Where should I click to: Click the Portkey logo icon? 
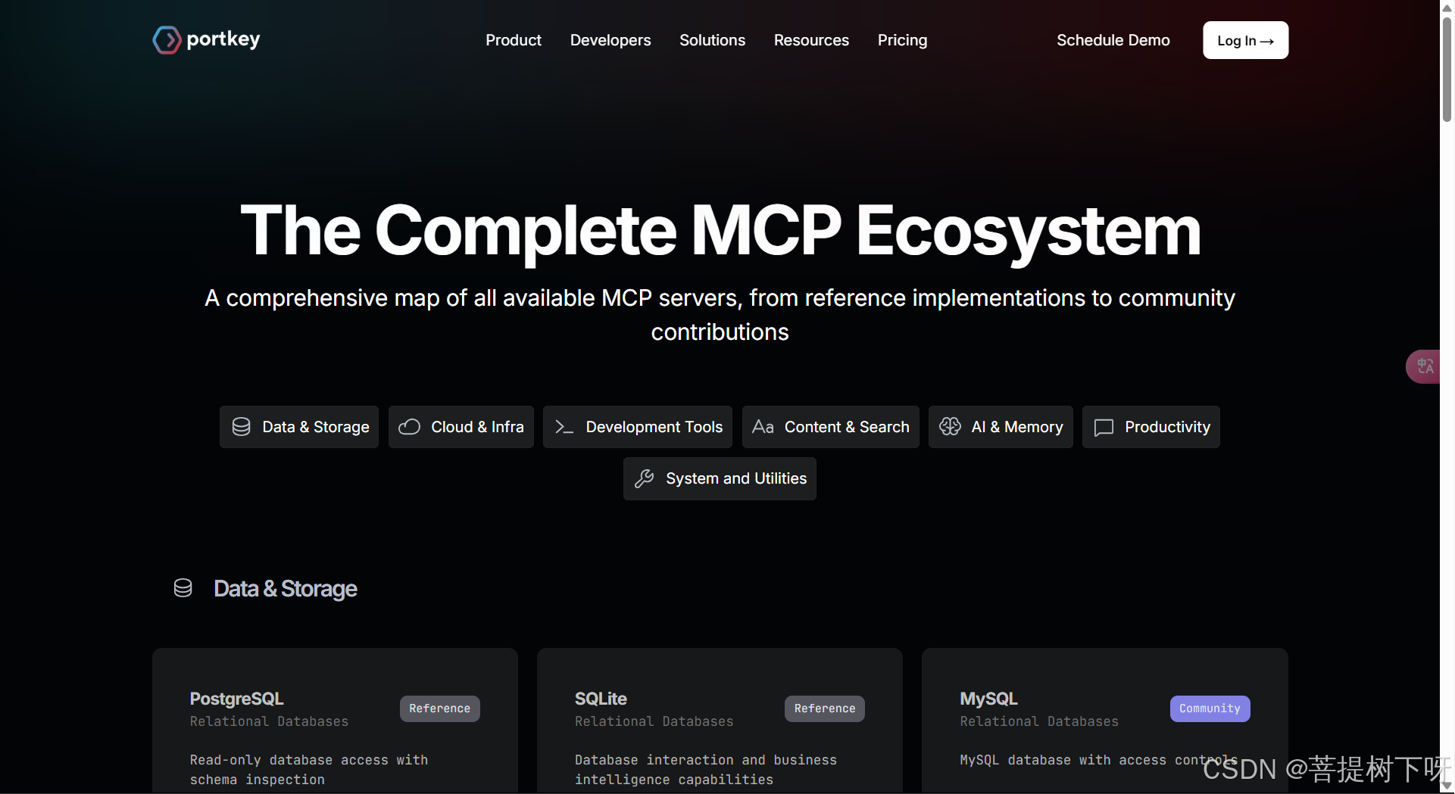coord(167,40)
